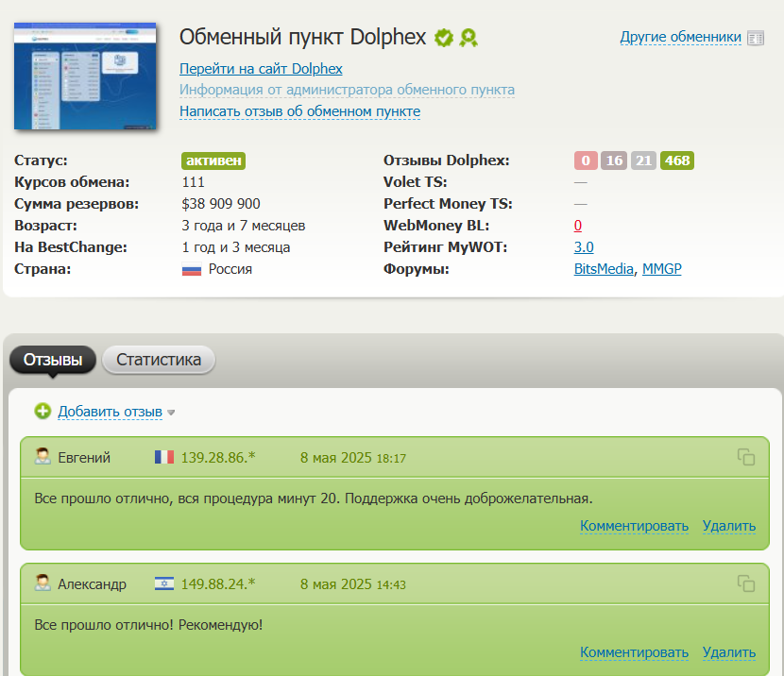Expand the Добавить отзыв dropdown arrow
784x676 pixels.
(x=171, y=413)
